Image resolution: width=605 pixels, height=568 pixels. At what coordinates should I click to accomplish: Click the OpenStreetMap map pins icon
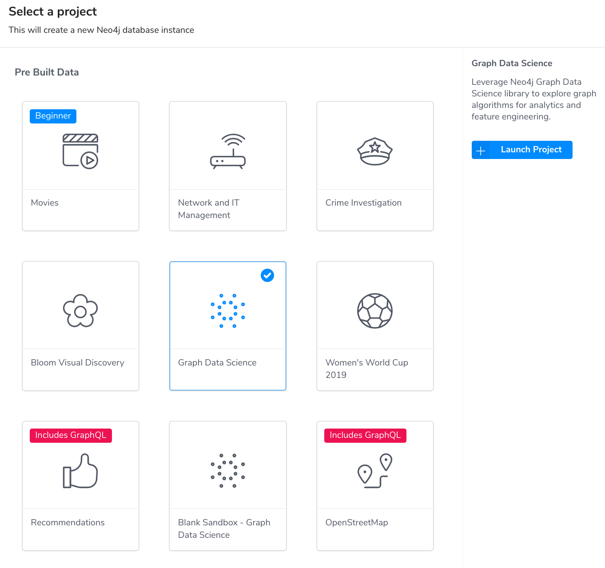(375, 471)
